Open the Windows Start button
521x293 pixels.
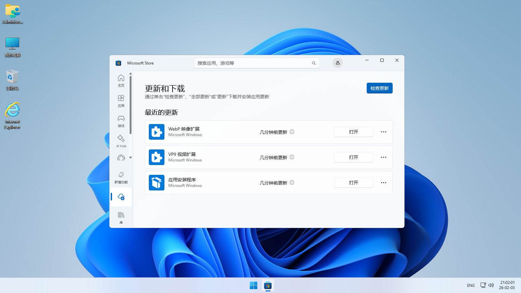pos(253,286)
